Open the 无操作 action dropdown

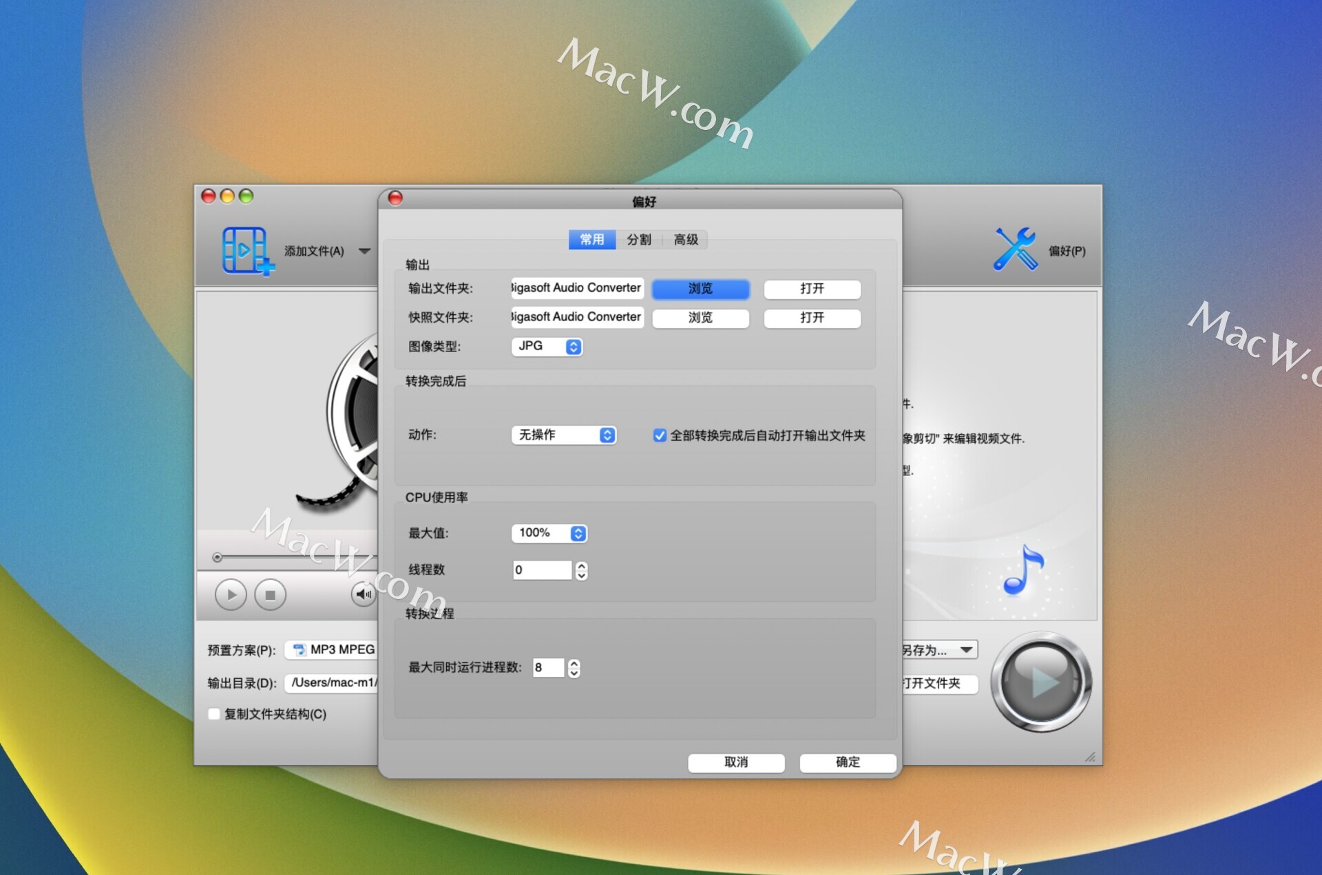pos(563,435)
